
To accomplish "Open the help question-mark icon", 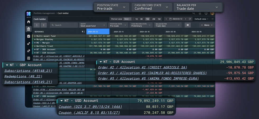I will [206, 13].
